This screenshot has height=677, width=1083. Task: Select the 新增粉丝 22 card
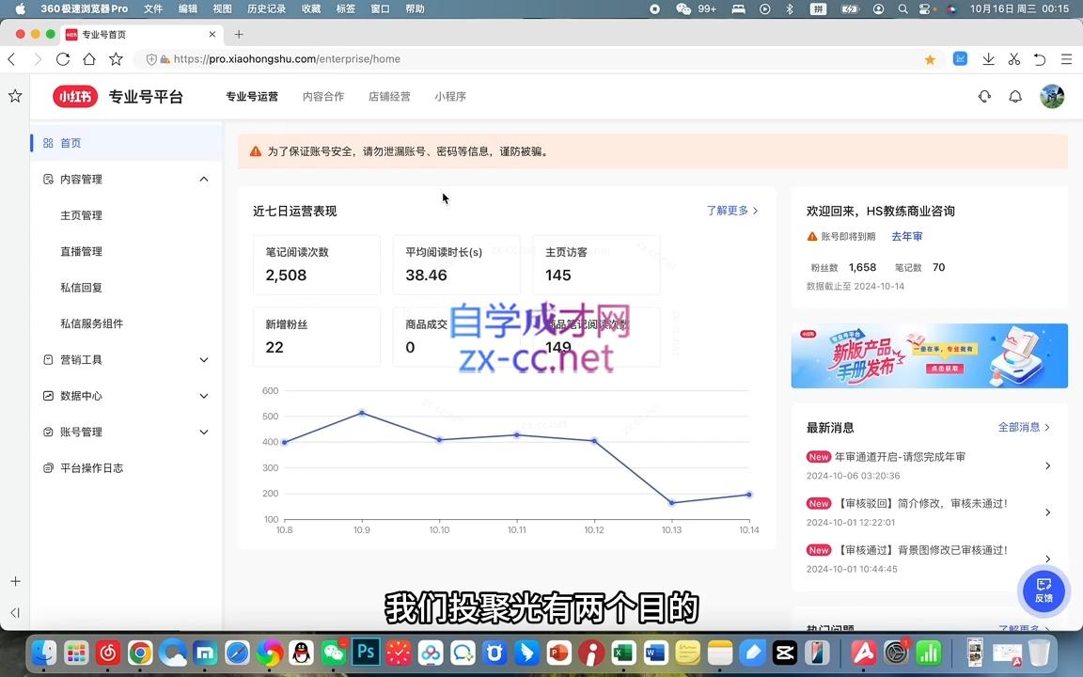pyautogui.click(x=316, y=338)
